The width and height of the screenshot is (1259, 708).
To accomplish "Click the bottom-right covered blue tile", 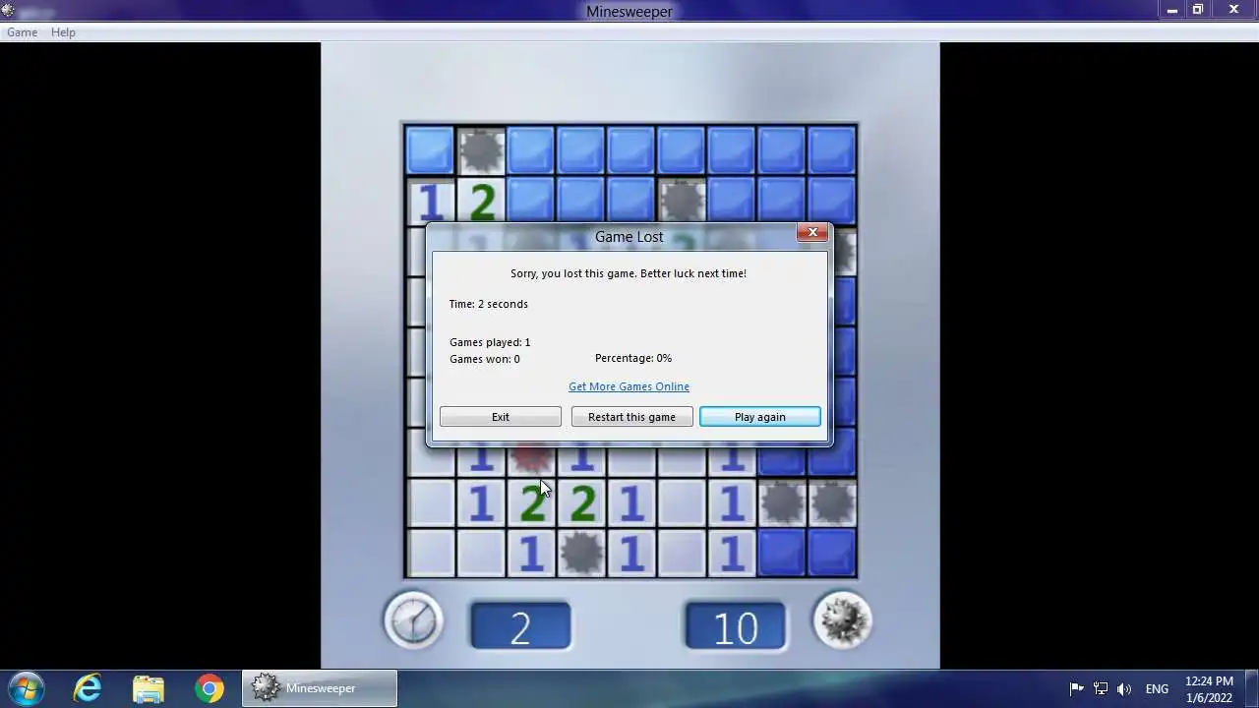I will pos(832,553).
